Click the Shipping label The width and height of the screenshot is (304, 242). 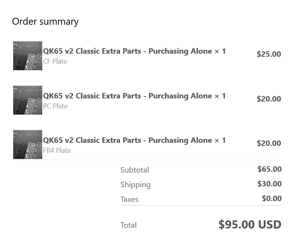135,184
